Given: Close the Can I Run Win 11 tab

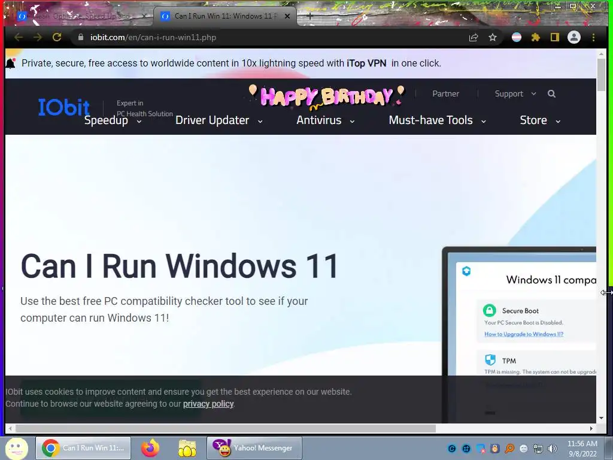Looking at the screenshot, I should tap(287, 16).
